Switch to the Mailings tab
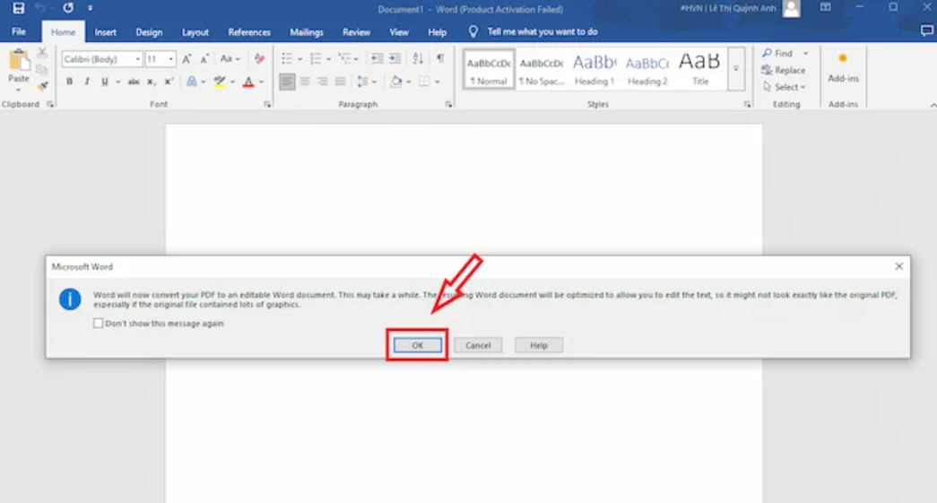 (x=307, y=32)
